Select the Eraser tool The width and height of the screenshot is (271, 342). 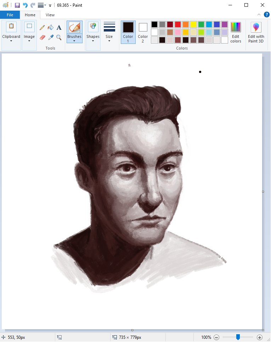[42, 37]
